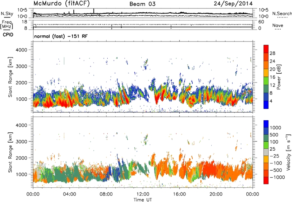Click the 3000 tick on power panel axis
The height and width of the screenshot is (202, 292).
pos(22,66)
